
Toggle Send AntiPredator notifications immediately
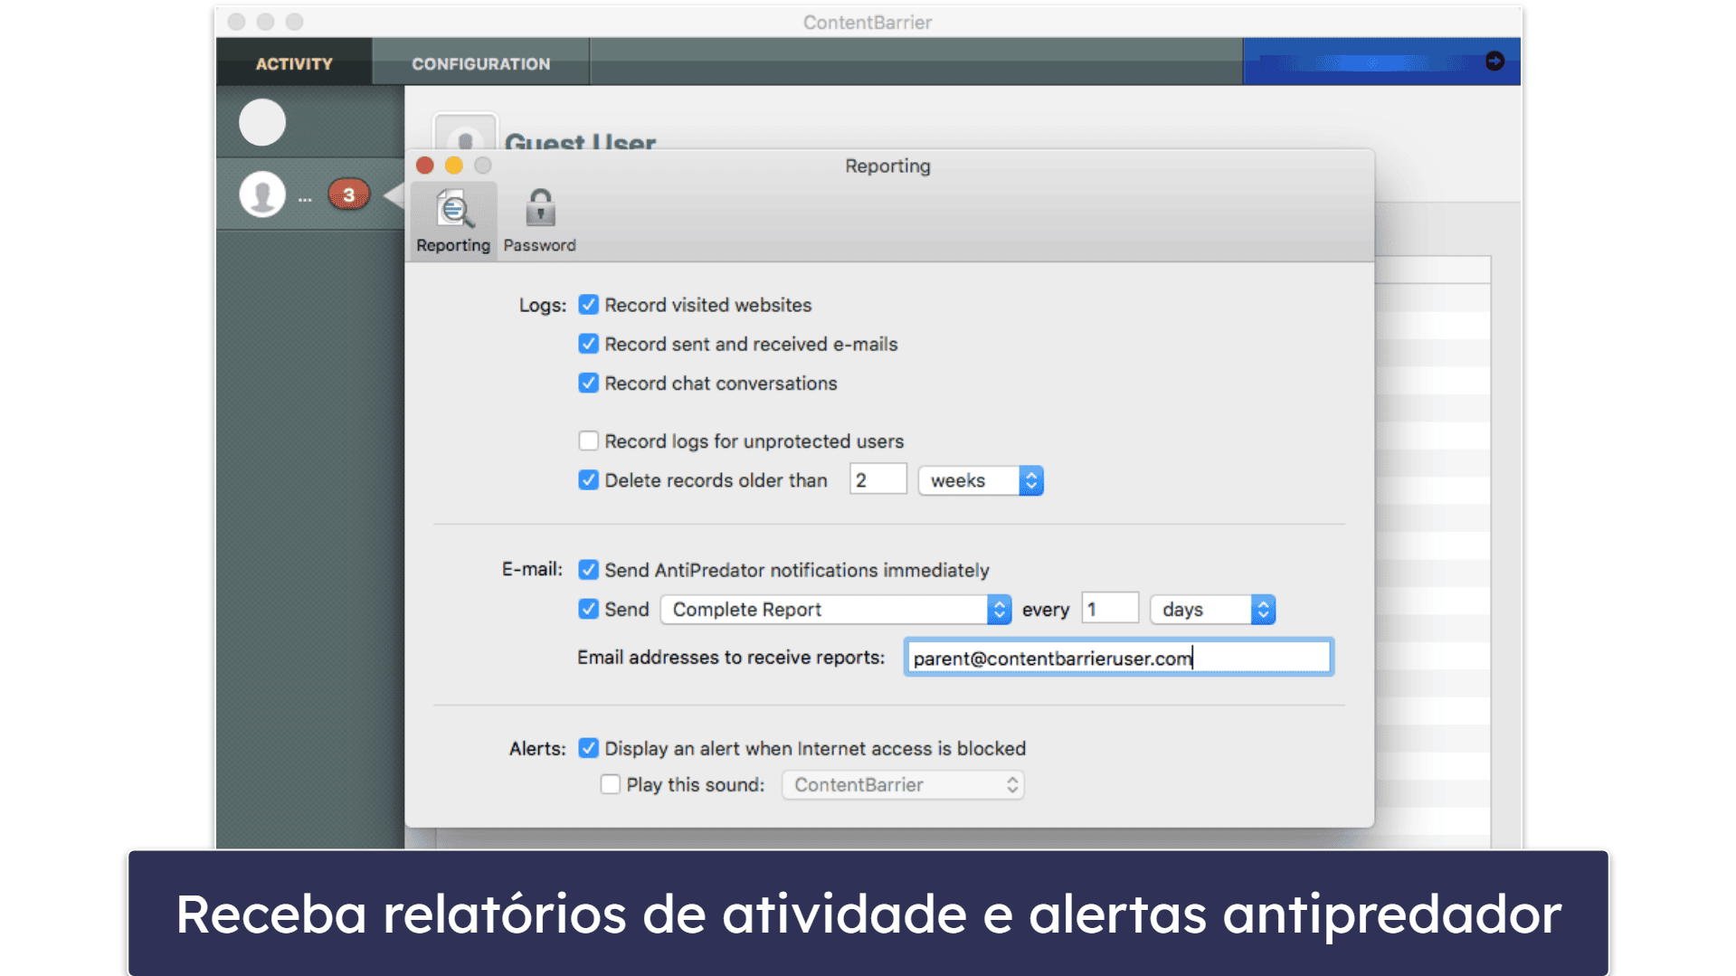(x=588, y=570)
